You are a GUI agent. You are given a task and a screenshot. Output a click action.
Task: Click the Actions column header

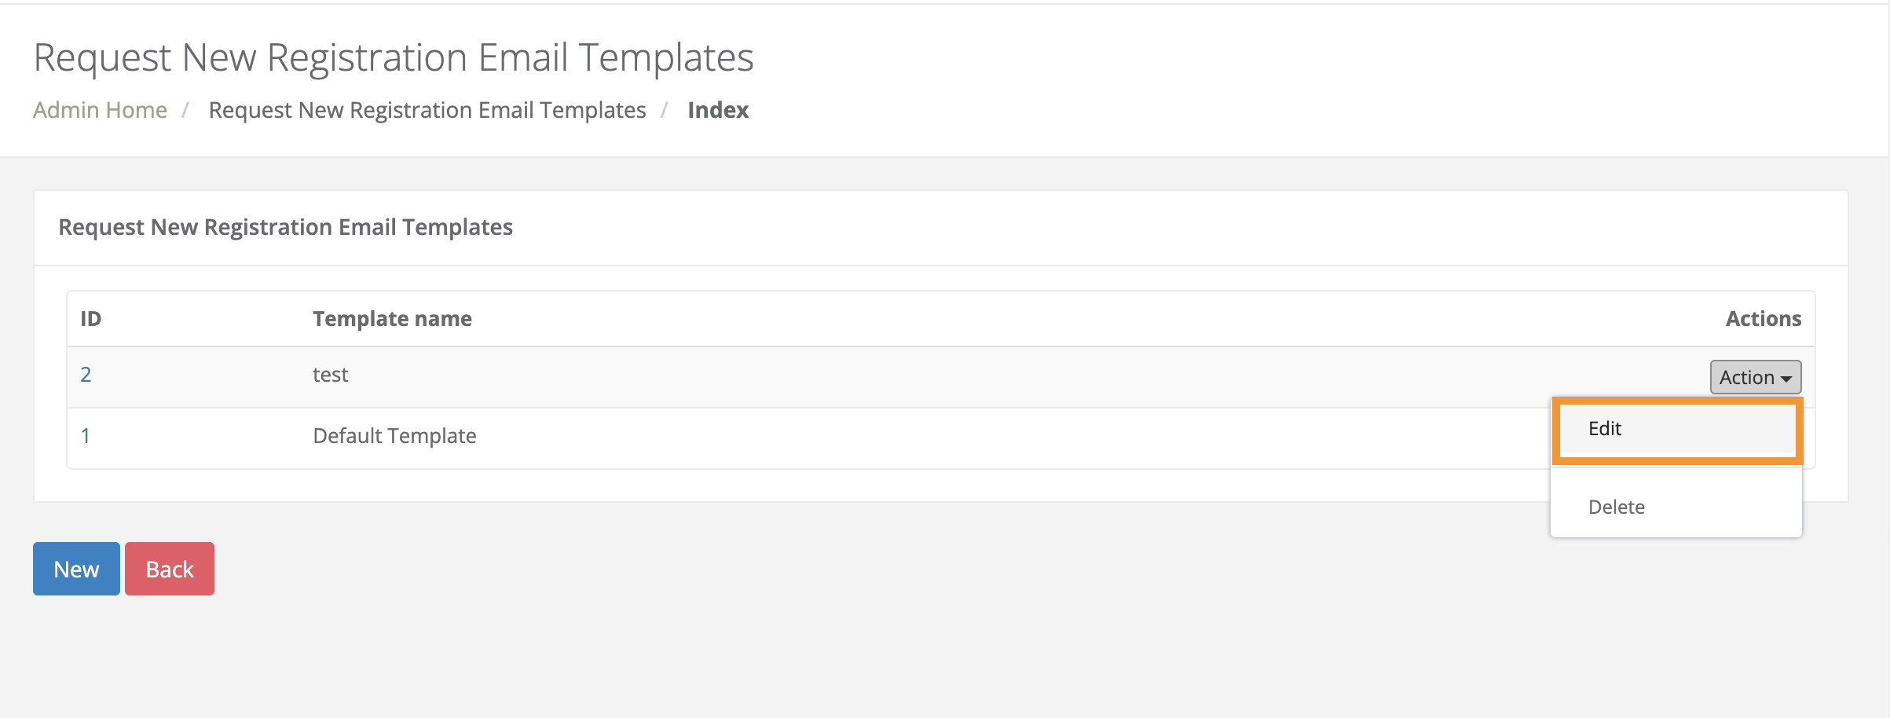pos(1763,319)
